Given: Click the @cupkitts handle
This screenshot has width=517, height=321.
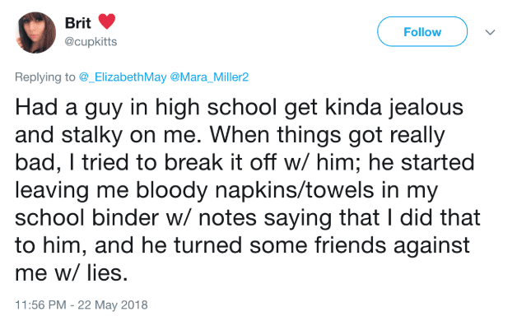Looking at the screenshot, I should (91, 42).
